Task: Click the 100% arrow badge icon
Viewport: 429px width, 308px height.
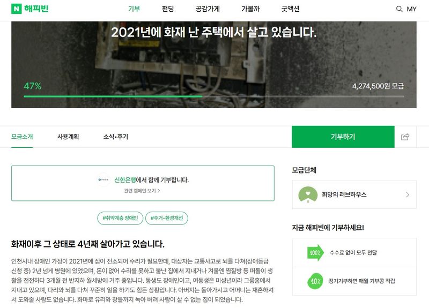Action: 315,252
